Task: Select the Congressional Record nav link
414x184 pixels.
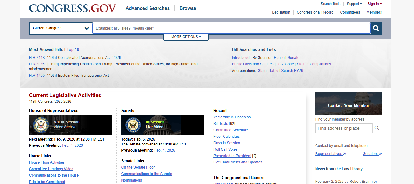Action: tap(315, 12)
